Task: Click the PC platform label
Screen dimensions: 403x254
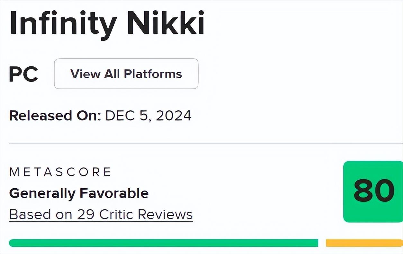Action: click(23, 74)
